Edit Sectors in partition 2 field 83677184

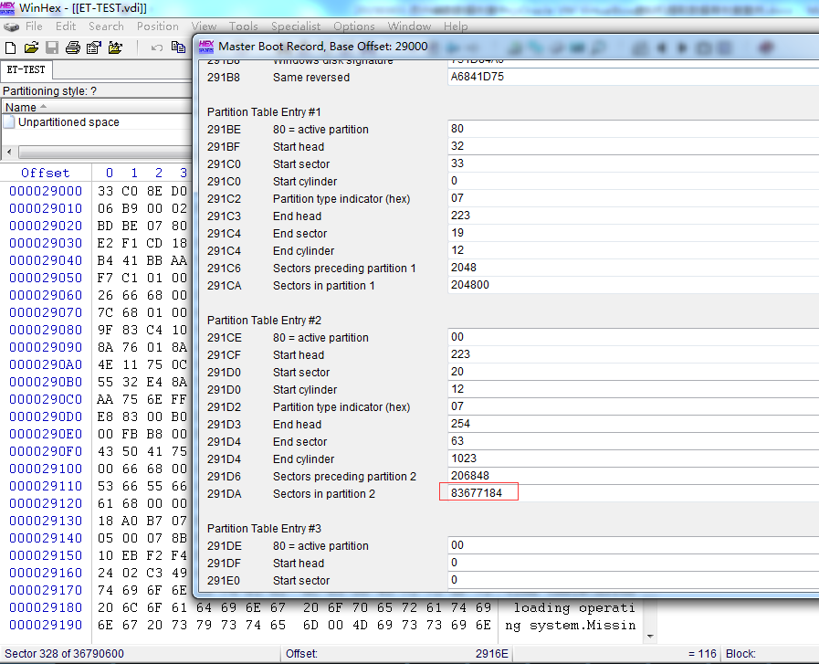pos(633,493)
